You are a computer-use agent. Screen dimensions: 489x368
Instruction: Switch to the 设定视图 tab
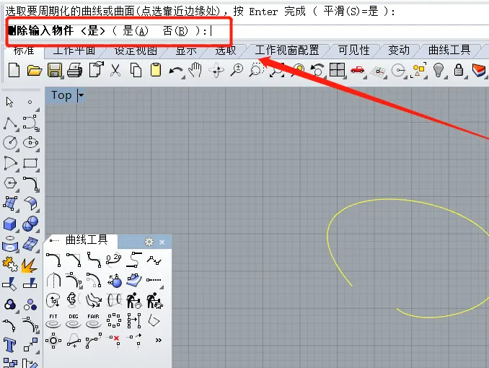click(136, 51)
